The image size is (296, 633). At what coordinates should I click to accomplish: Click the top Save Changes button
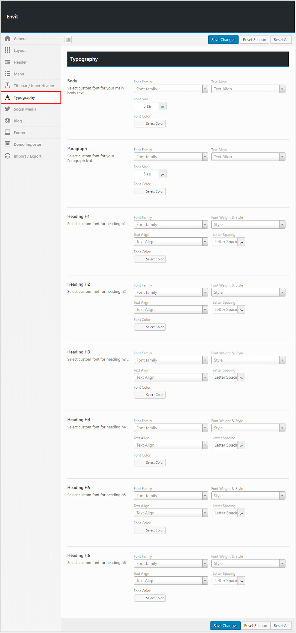click(223, 40)
